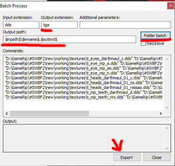Click Commands horizontal scroll right arrow

(161, 113)
